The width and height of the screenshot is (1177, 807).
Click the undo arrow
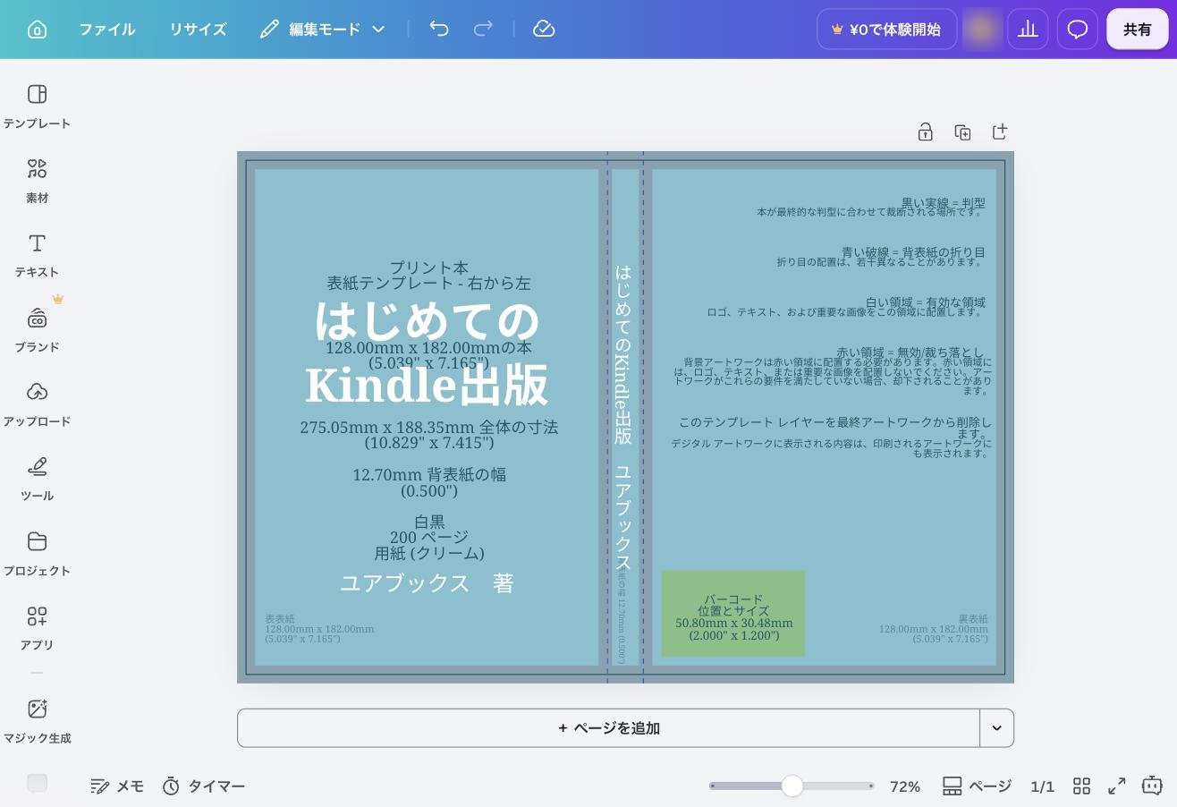click(x=439, y=30)
